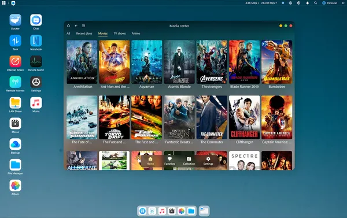Screen dimensions: 347x218
Task: Open Remote Access from the desktop
Action: point(15,82)
